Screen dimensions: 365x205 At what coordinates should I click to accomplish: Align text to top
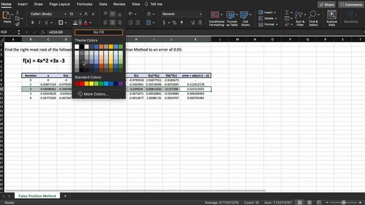point(106,14)
